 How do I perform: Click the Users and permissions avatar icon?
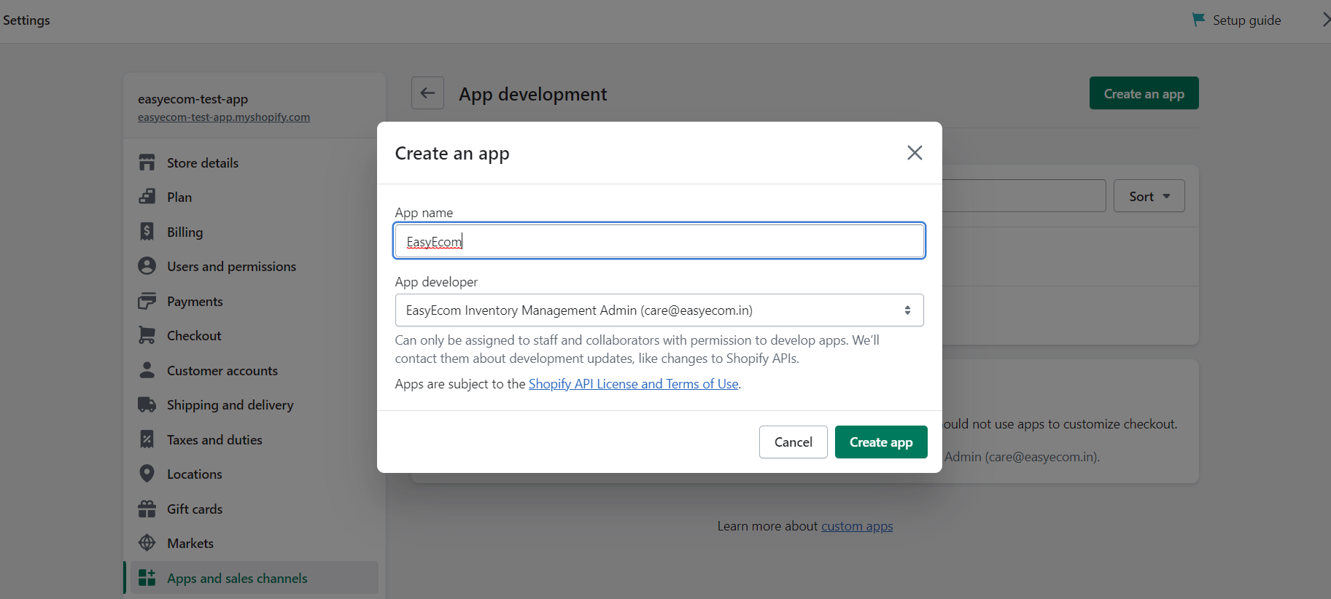[147, 266]
